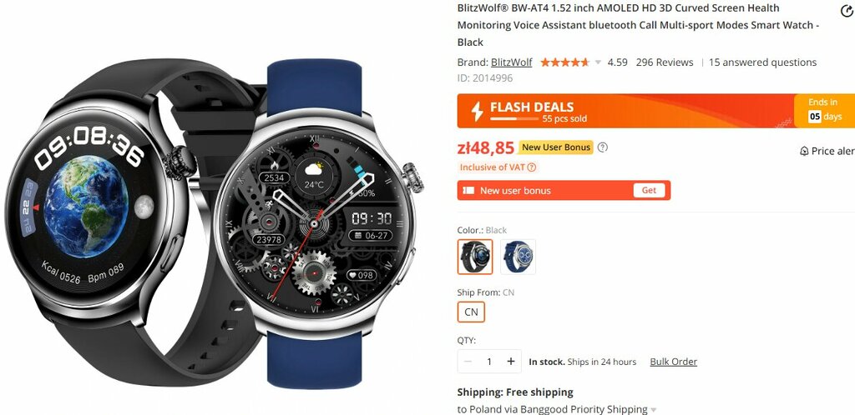Expand shipping method dropdown after Priority Shipping
Screen dimensions: 855x415
pyautogui.click(x=653, y=409)
